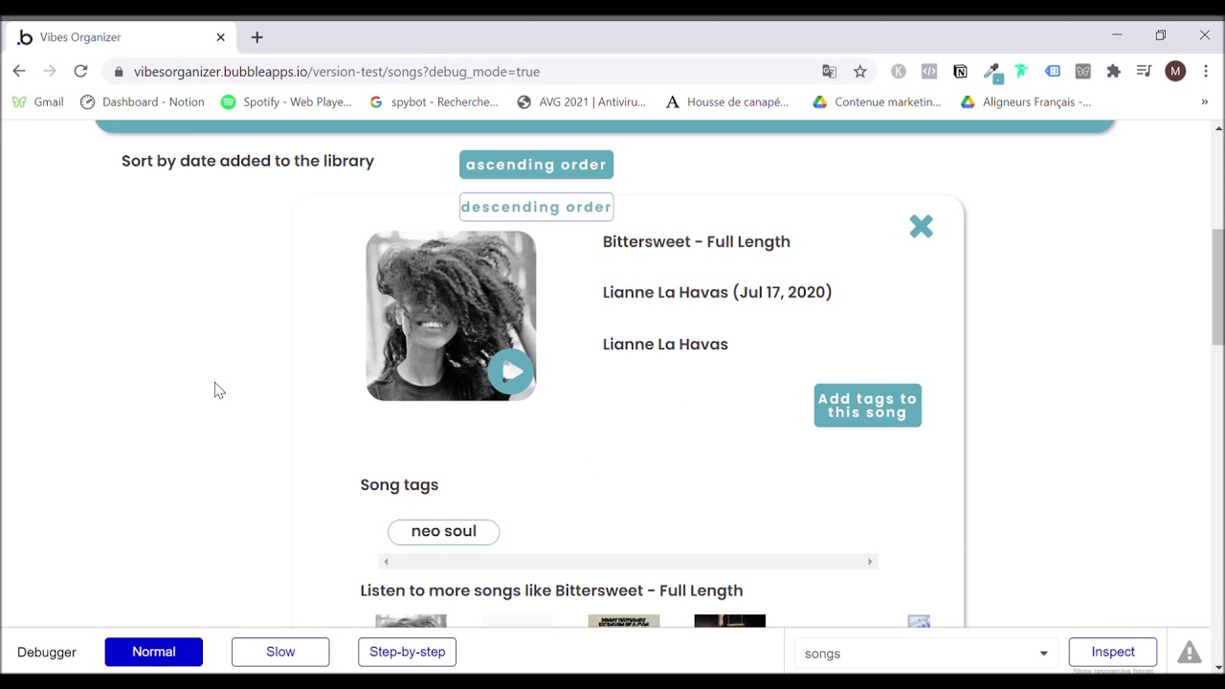This screenshot has height=689, width=1225.
Task: Open the 'Contenue marketin...' Drive bookmark
Action: [877, 102]
